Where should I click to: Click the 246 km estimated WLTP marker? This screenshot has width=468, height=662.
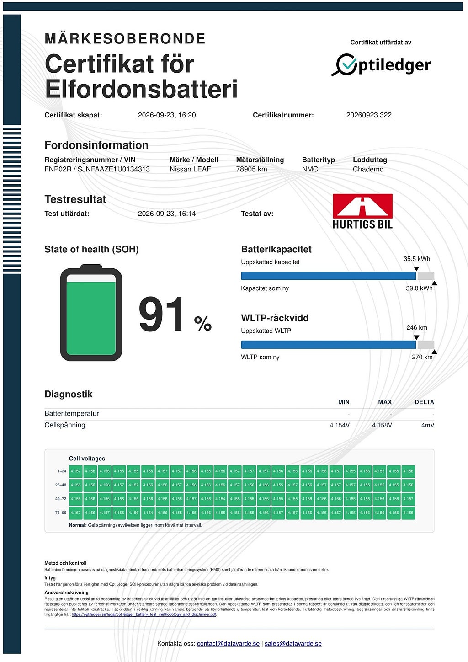[416, 337]
